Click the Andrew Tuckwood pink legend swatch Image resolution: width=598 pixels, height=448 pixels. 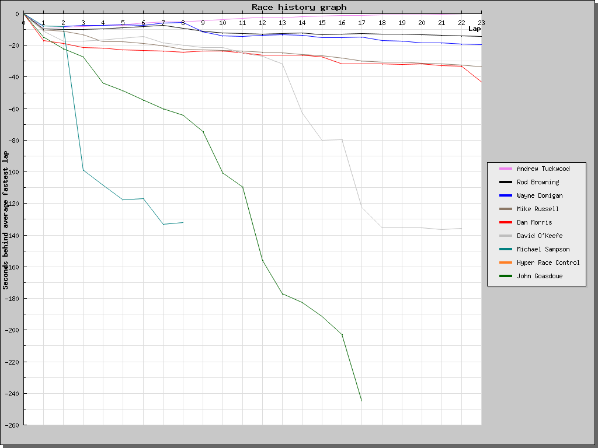click(506, 169)
